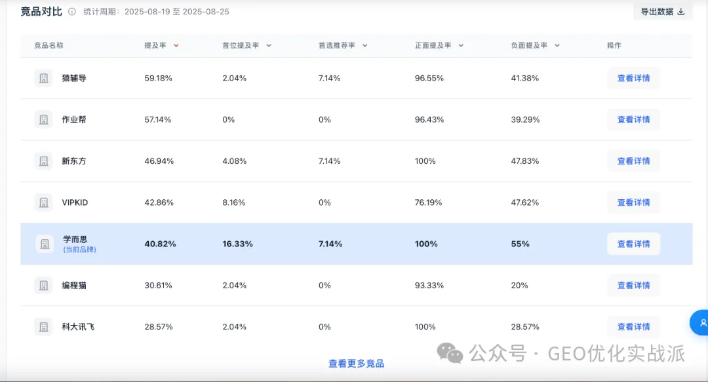The height and width of the screenshot is (382, 708).
Task: View details for 学而思
Action: [633, 244]
